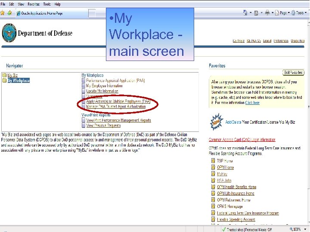Click Trusted sites Protected Mode Off status
Viewport: 310px width, 232px height.
[249, 229]
